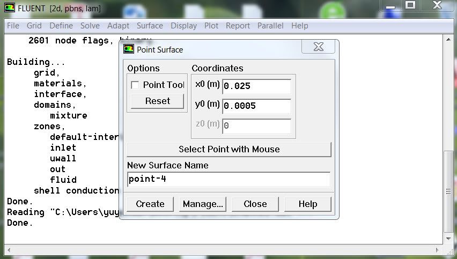Open the Display menu
The image size is (457, 259).
(183, 26)
